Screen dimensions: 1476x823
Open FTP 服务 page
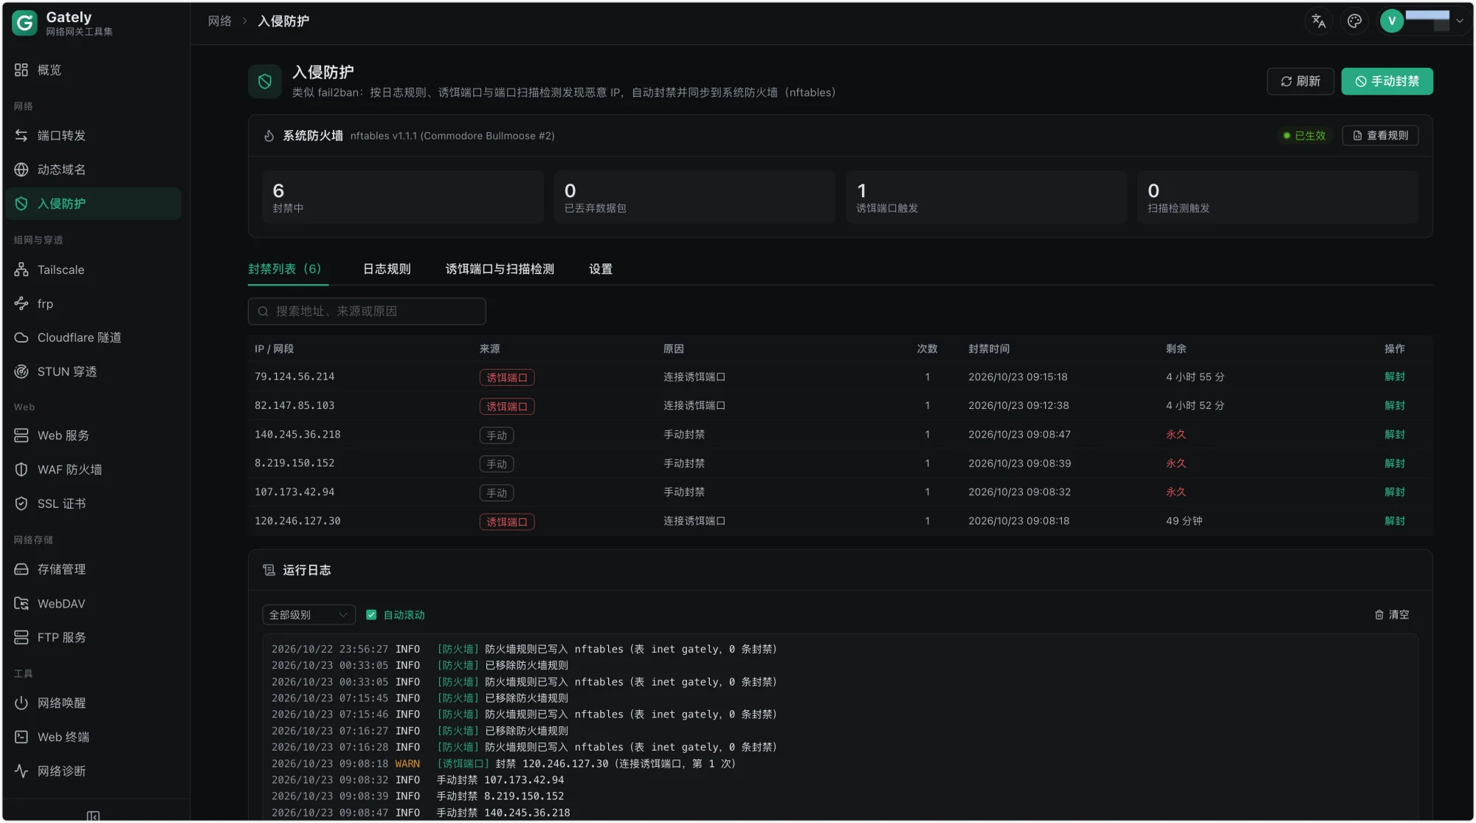pyautogui.click(x=93, y=638)
